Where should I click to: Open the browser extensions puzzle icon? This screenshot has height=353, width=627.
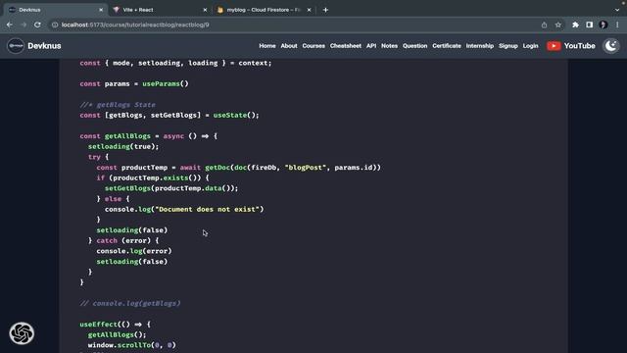pos(575,25)
